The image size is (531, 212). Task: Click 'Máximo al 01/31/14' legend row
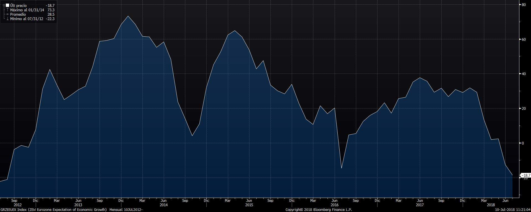(27, 10)
